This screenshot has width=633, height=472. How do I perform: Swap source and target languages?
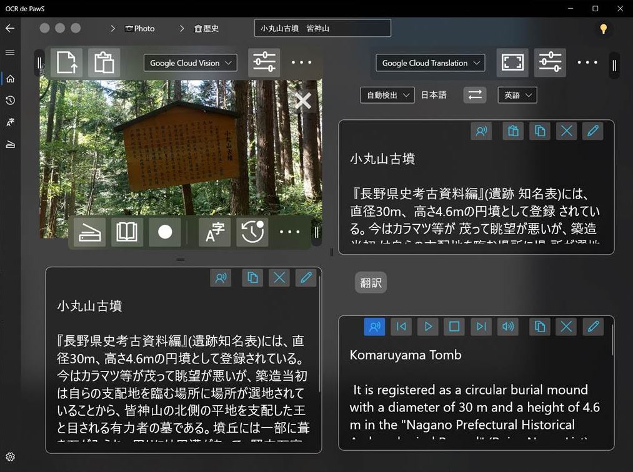pos(475,95)
